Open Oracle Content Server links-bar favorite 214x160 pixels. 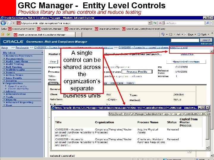[x=21, y=29]
